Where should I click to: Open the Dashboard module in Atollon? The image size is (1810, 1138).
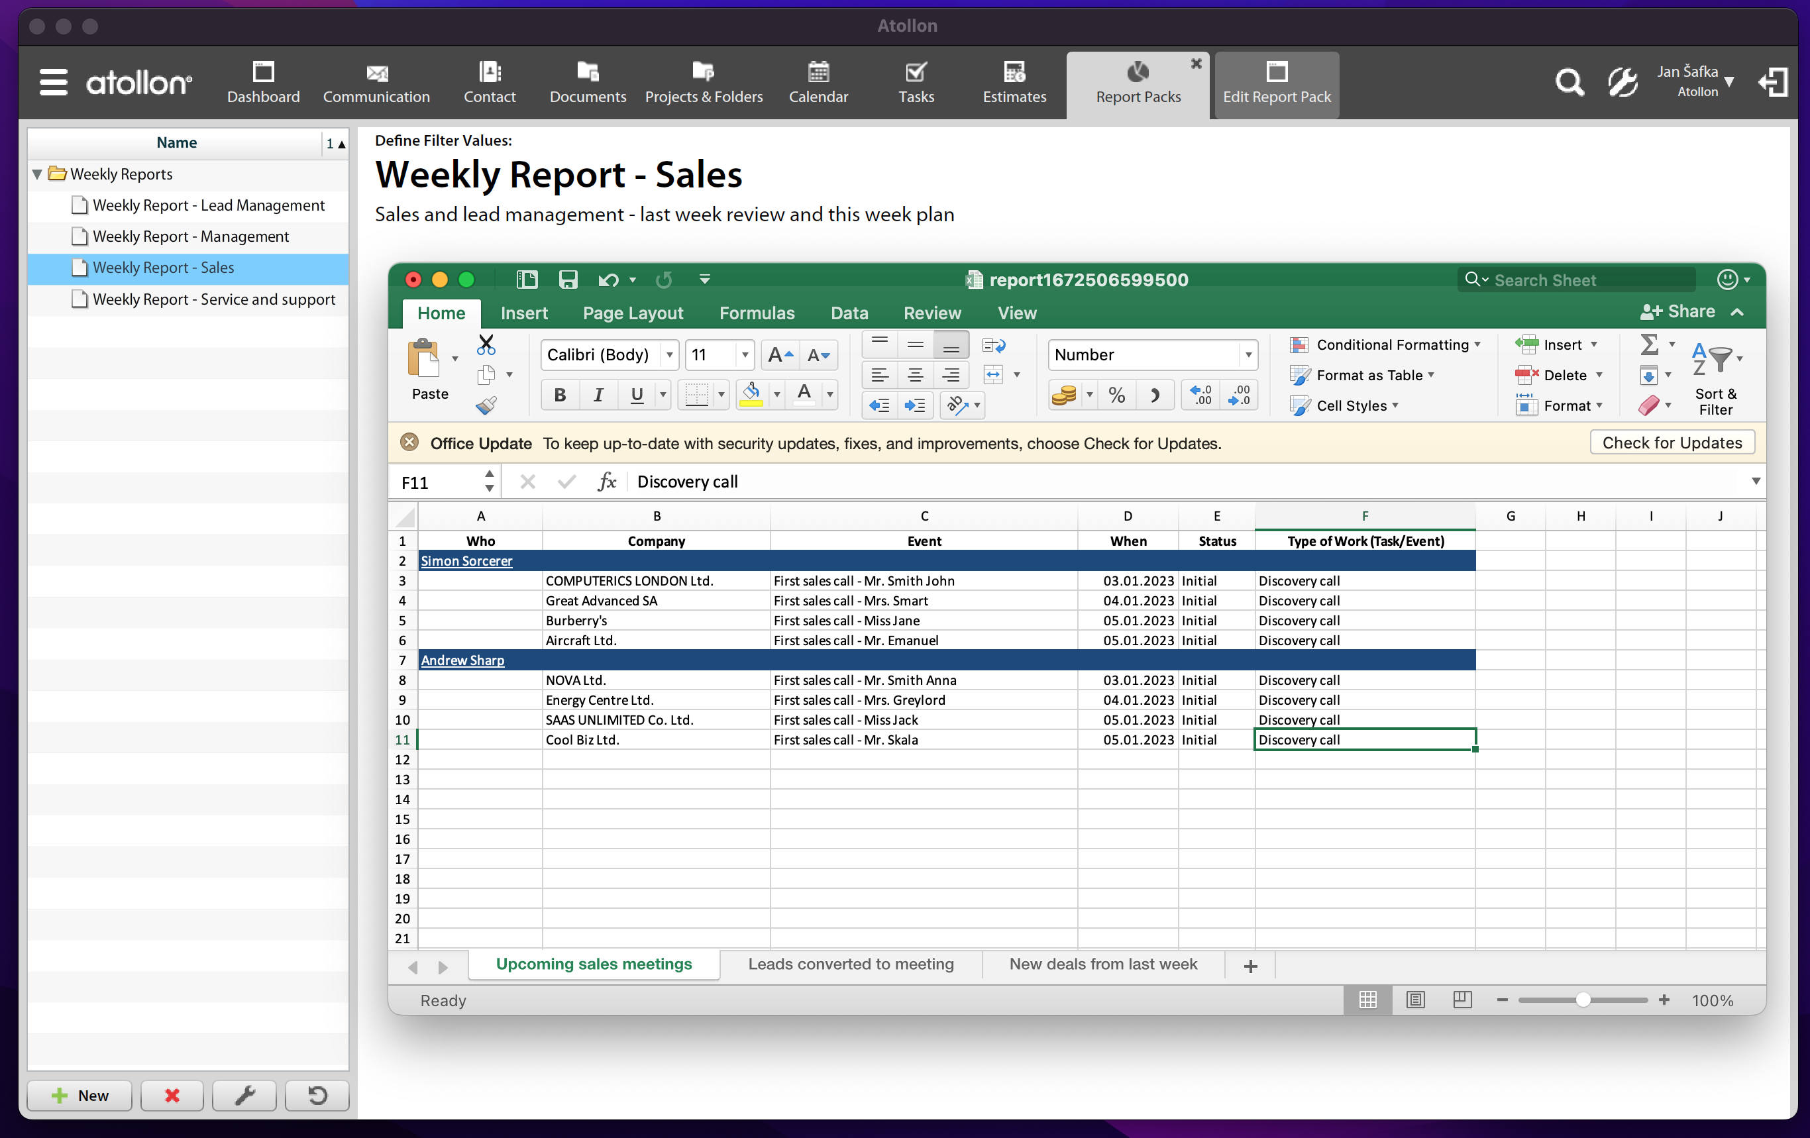263,83
